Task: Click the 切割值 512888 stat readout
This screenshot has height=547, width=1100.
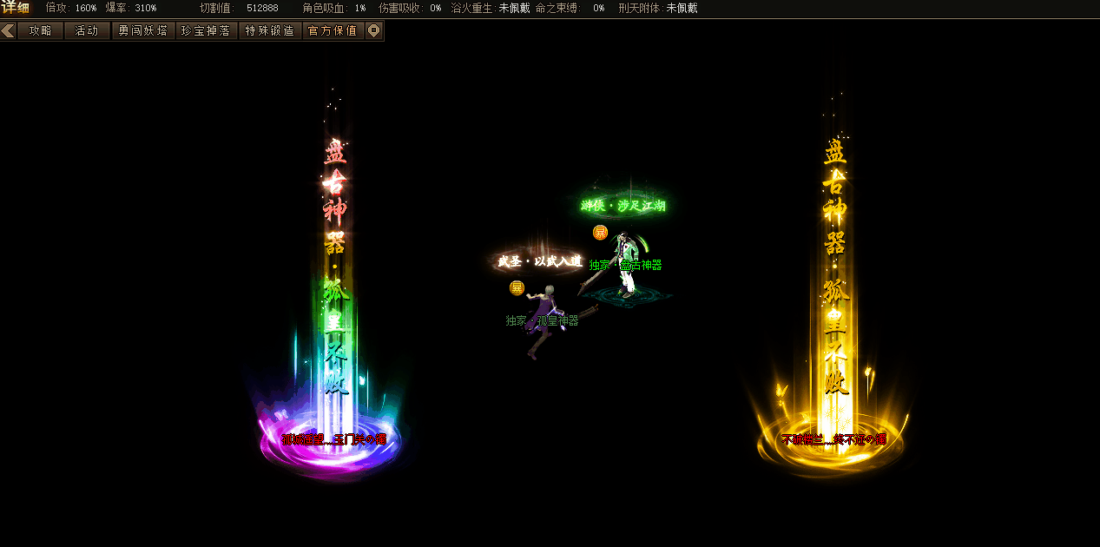Action: pyautogui.click(x=239, y=8)
